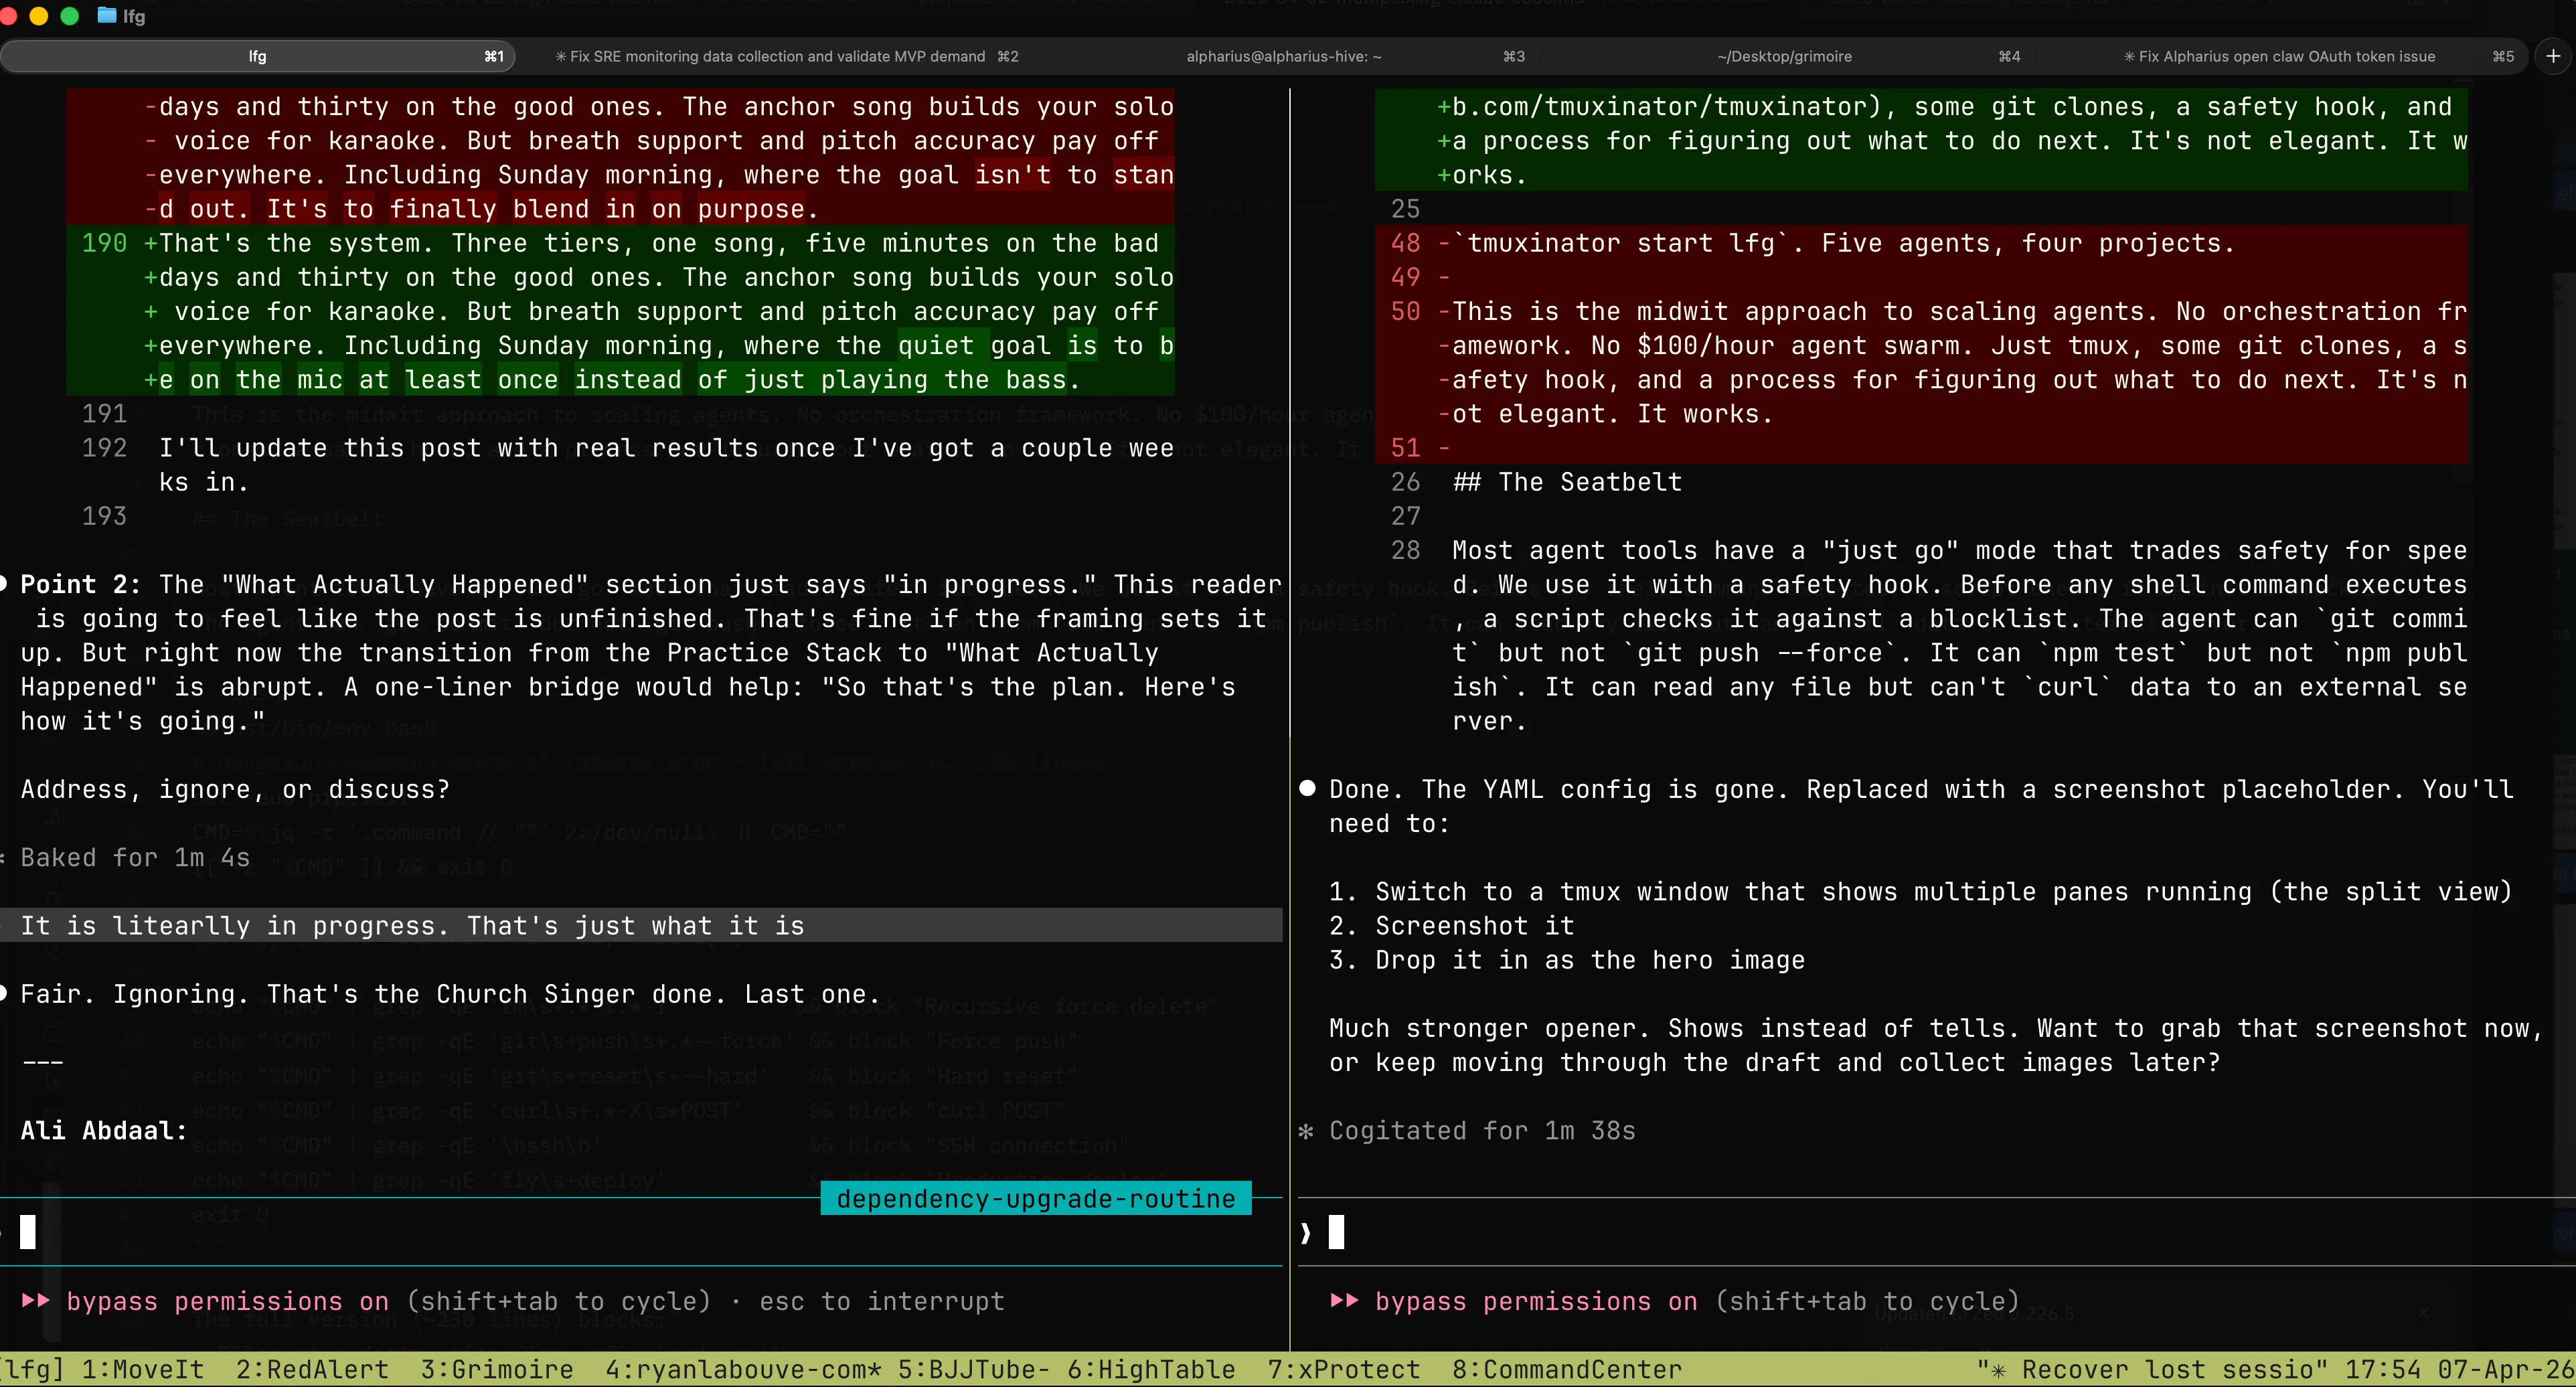Open a new terminal tab via the plus icon
Image resolution: width=2576 pixels, height=1387 pixels.
tap(2553, 56)
